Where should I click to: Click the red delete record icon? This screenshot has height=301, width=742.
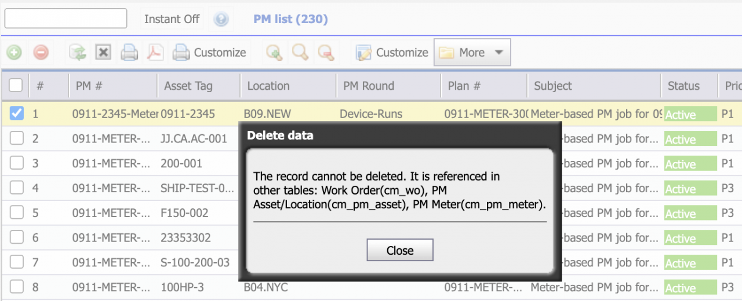point(41,53)
